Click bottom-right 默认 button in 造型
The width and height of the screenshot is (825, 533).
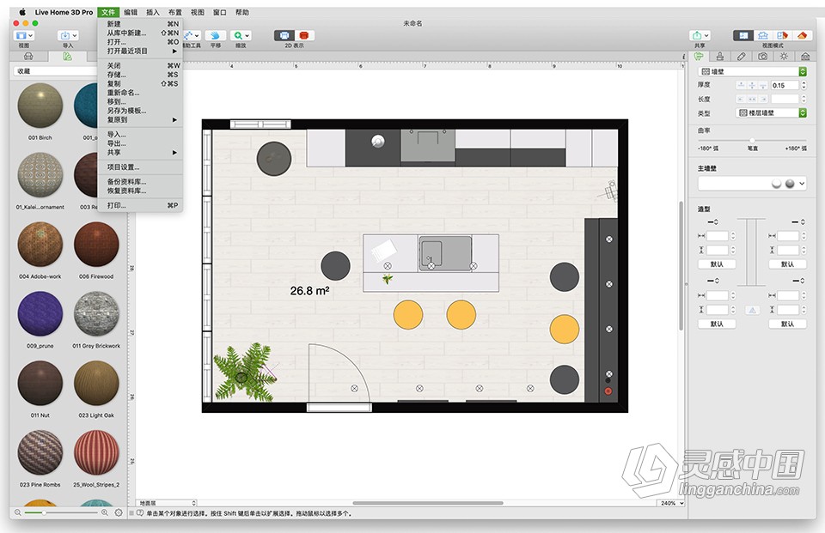point(787,324)
